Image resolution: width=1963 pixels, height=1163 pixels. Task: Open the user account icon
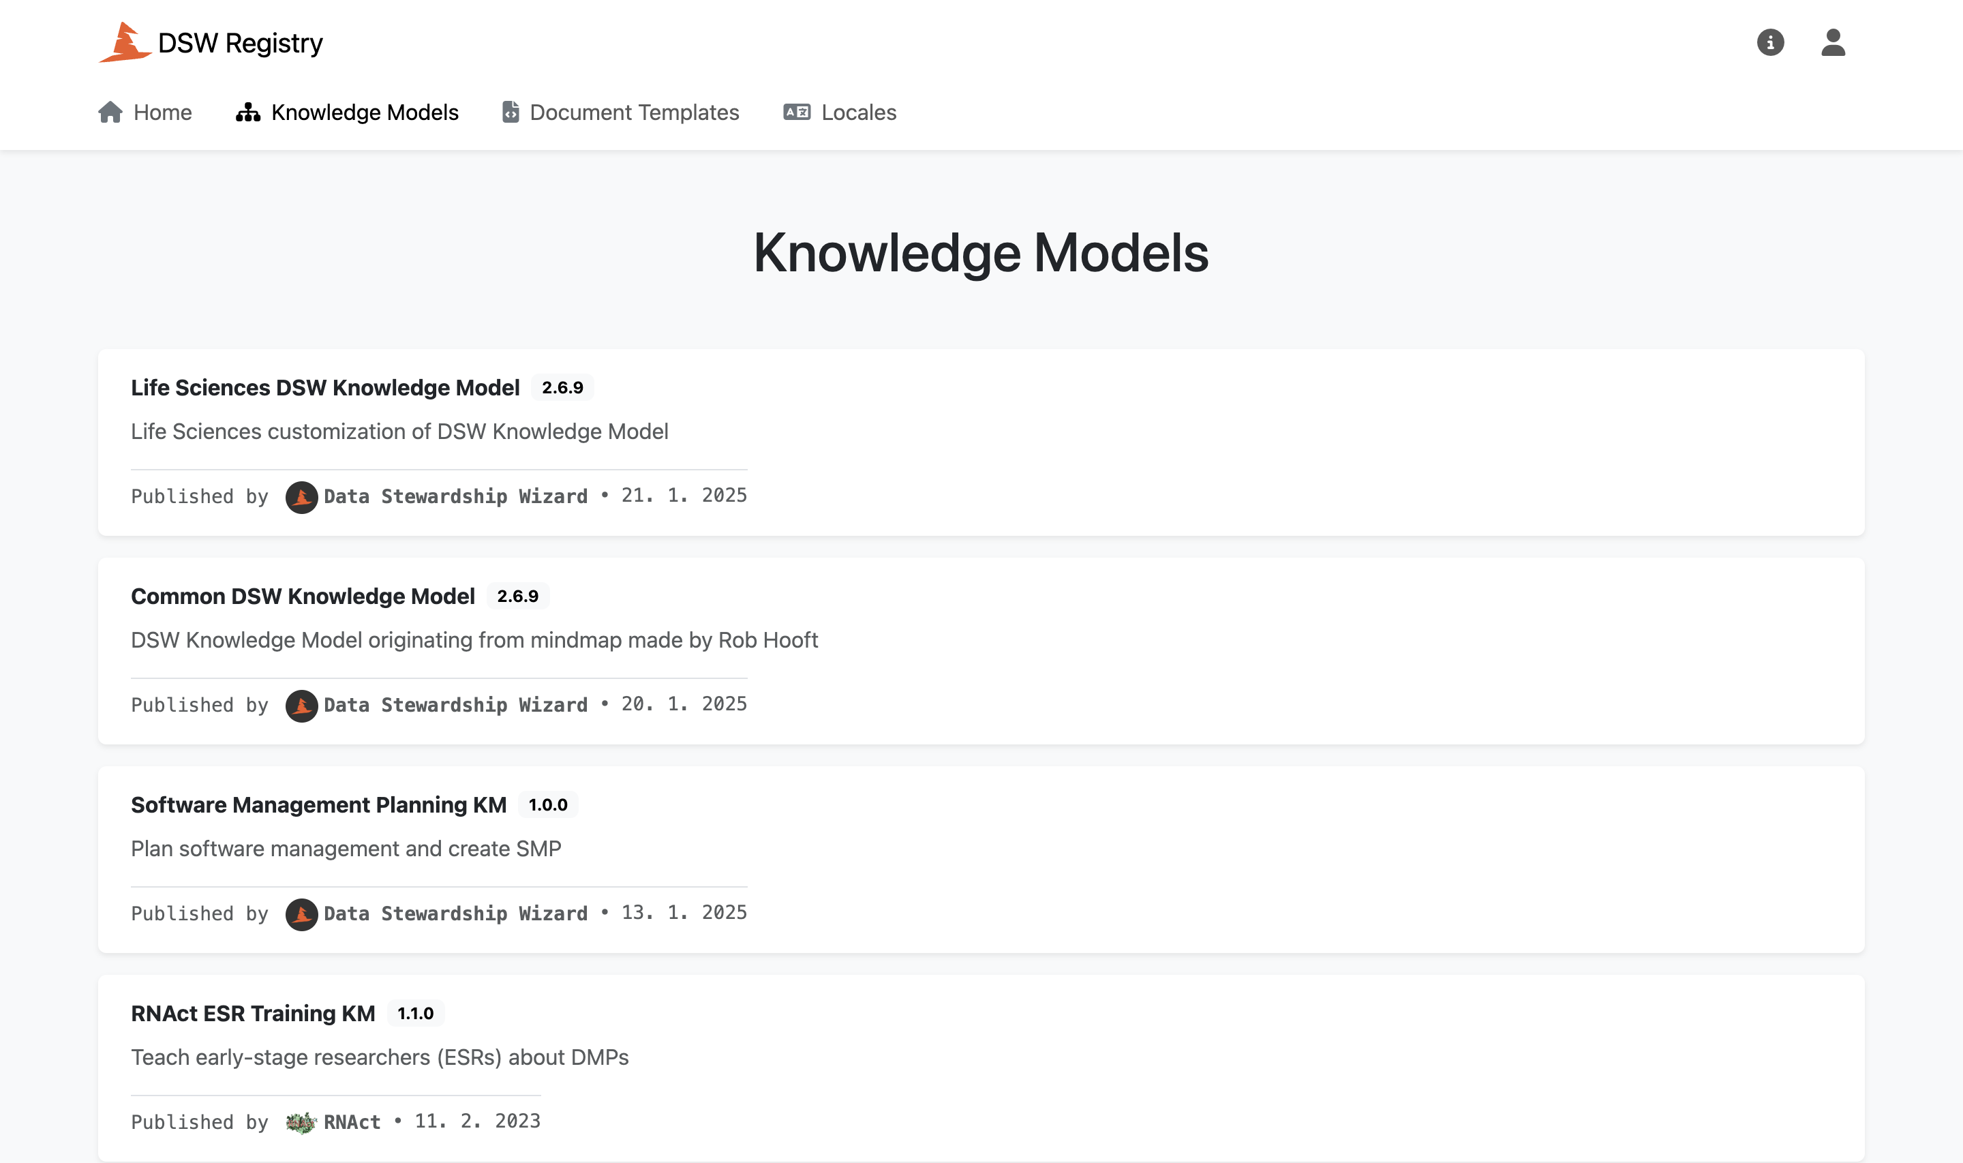click(1833, 42)
